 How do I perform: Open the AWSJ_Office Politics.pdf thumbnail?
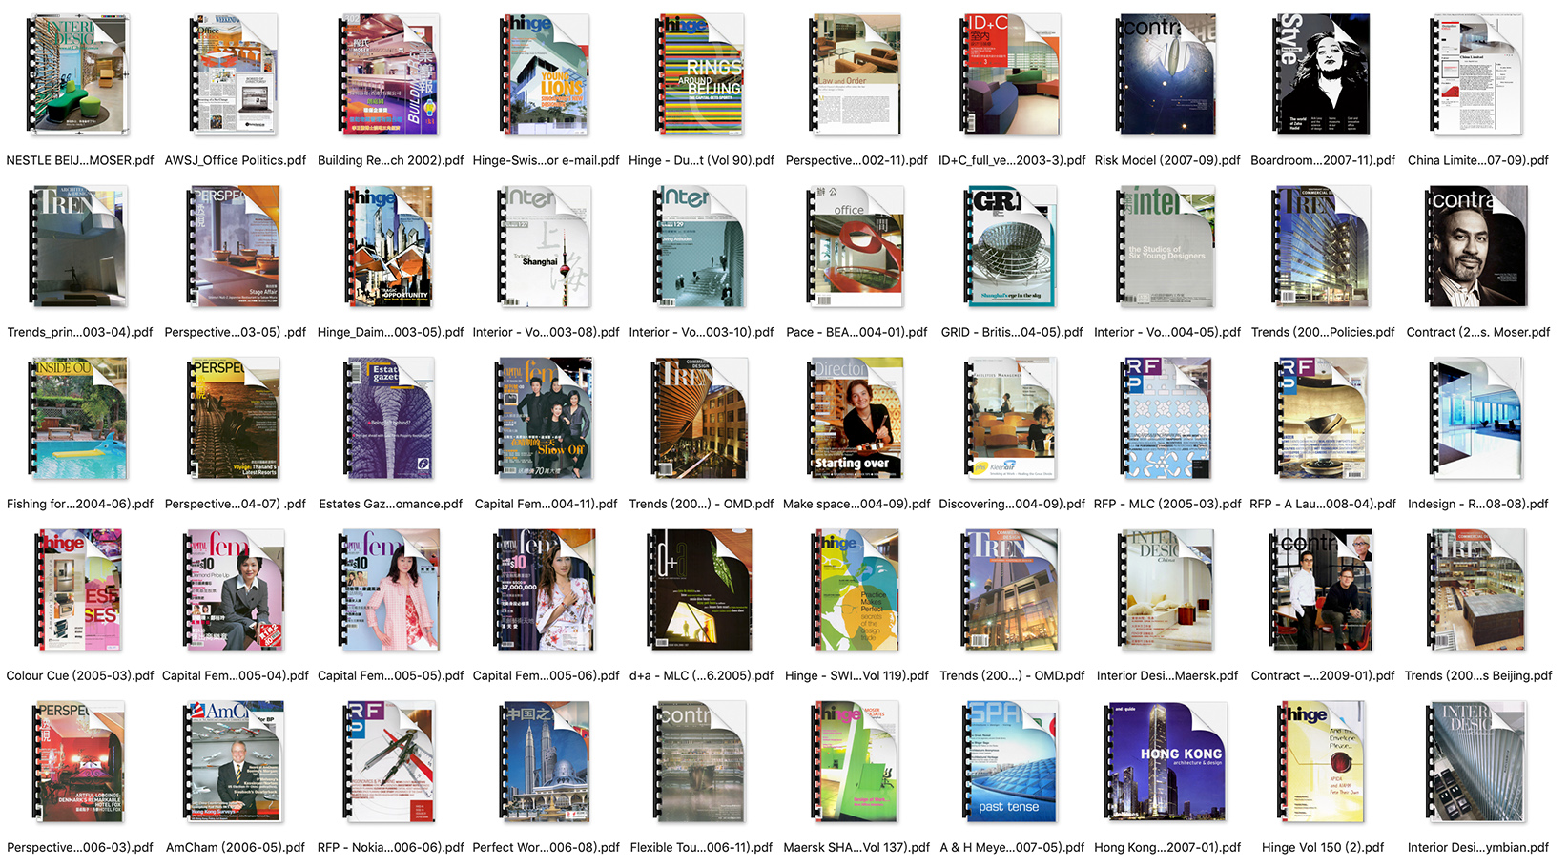click(235, 74)
